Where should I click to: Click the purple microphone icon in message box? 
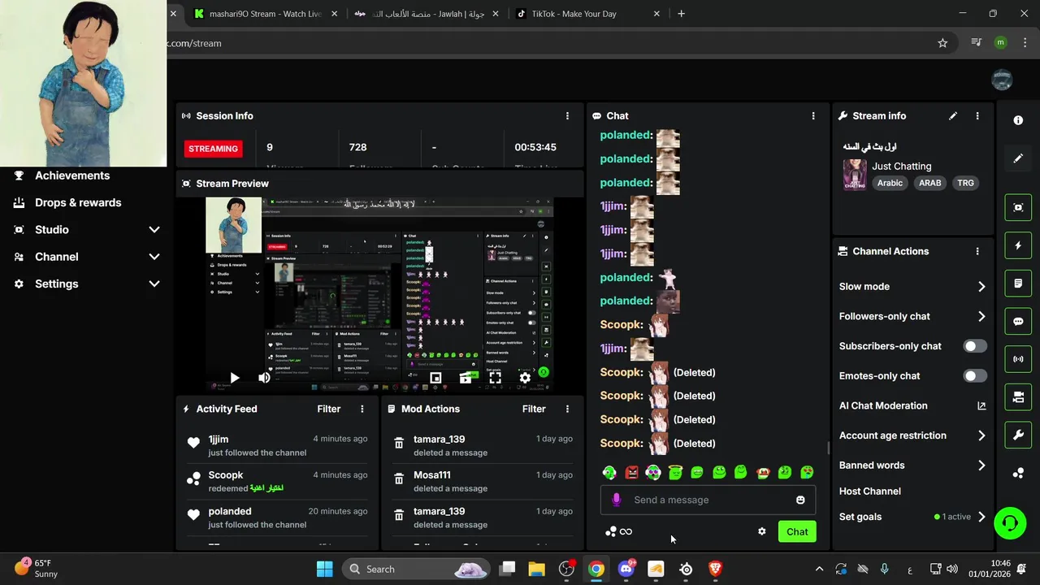pos(616,500)
